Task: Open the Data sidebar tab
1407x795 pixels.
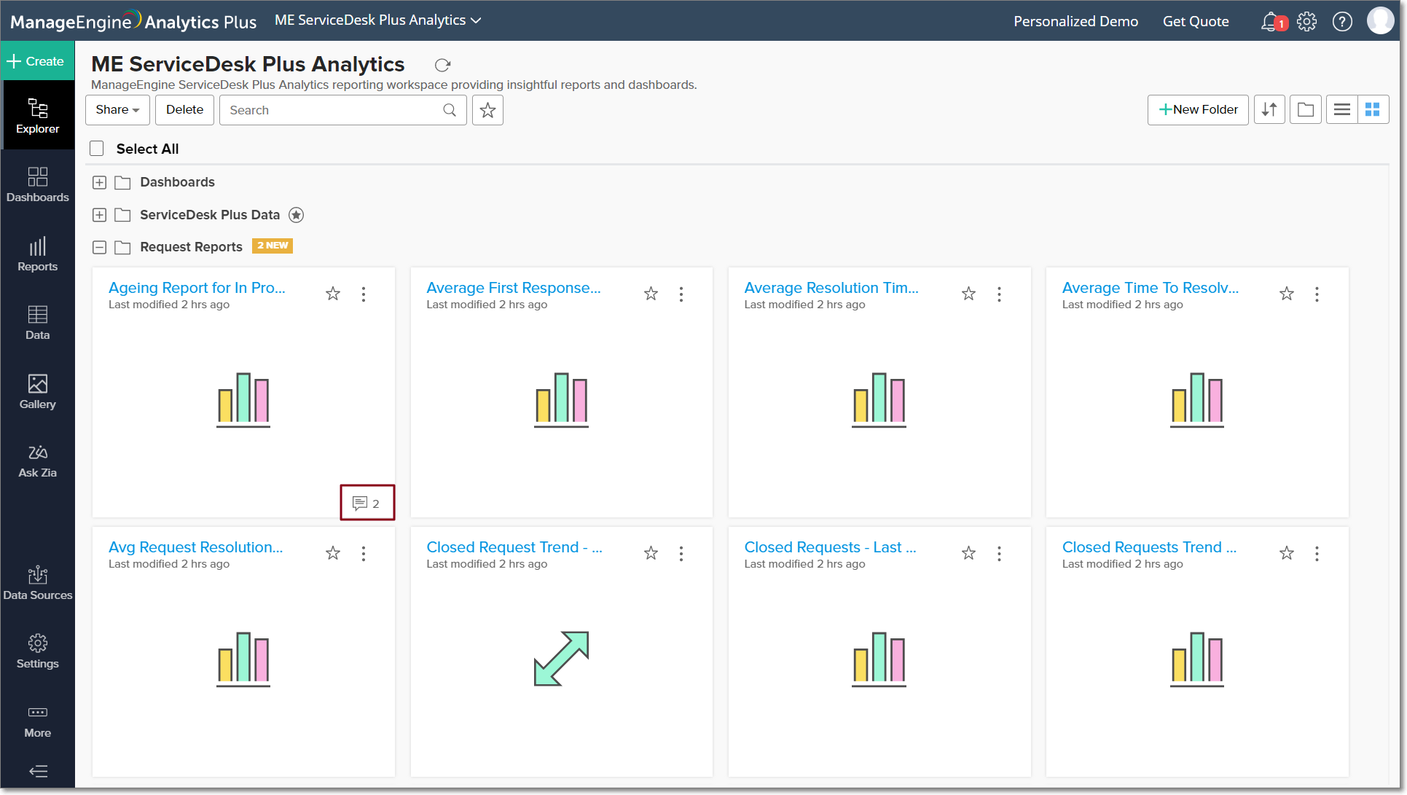Action: 38,322
